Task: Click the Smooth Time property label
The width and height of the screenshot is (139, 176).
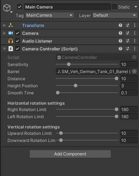Action: pos(21,93)
